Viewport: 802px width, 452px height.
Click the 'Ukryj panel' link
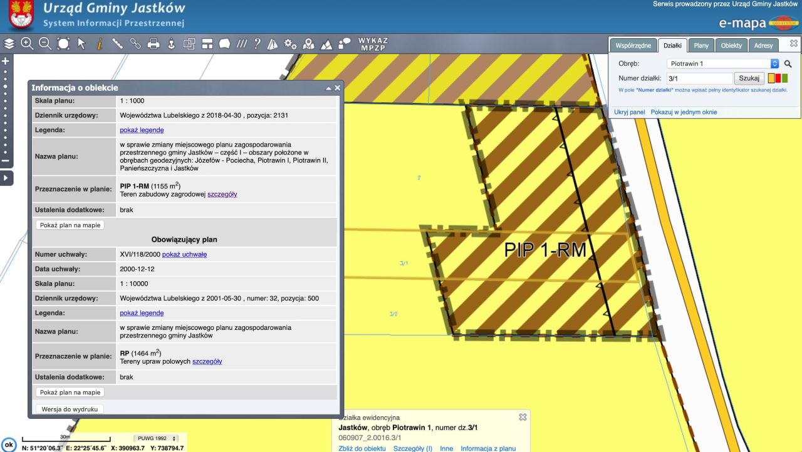[x=629, y=112]
